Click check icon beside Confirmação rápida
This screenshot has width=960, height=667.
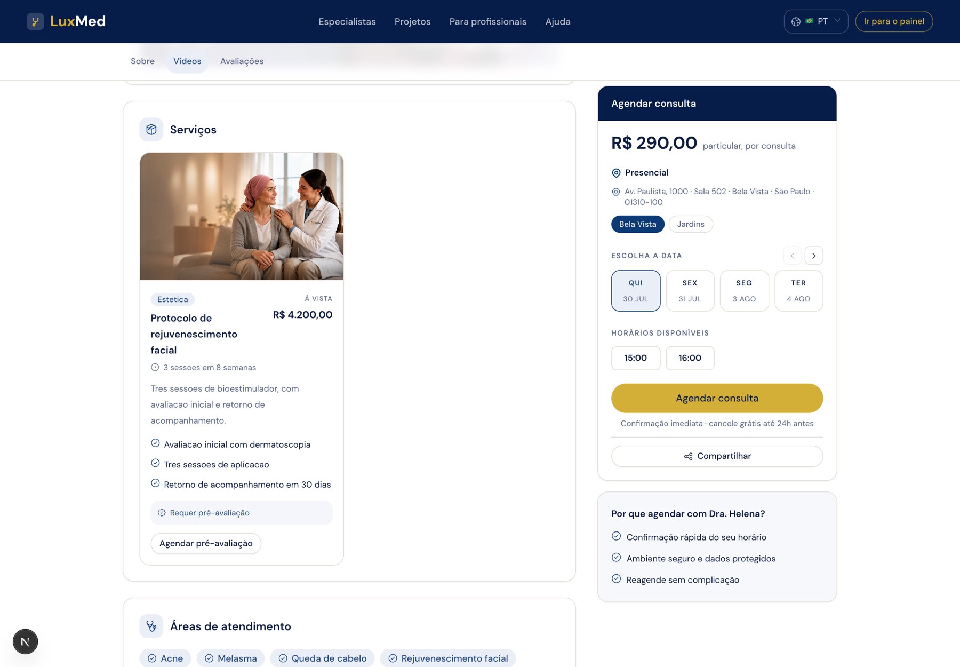tap(616, 536)
